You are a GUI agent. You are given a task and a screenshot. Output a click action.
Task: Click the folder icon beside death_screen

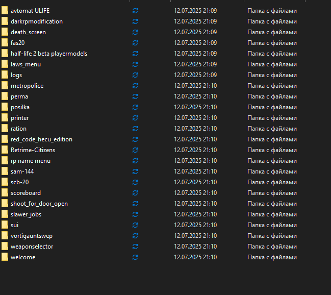[5, 32]
